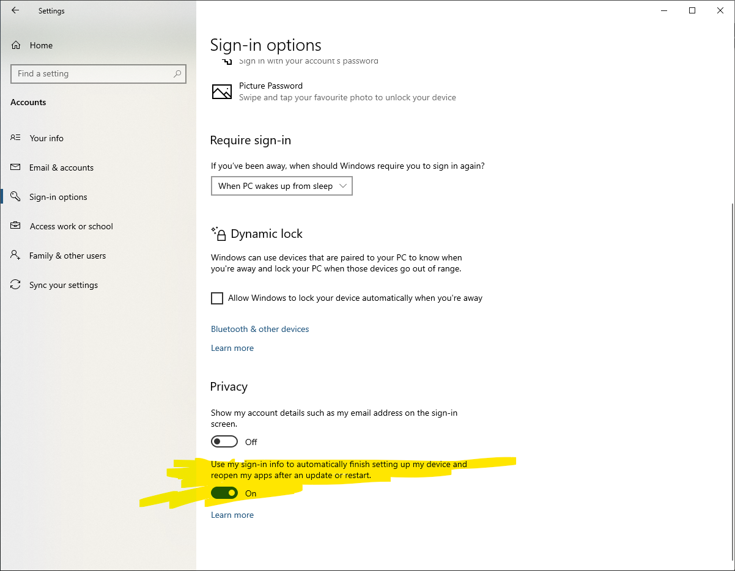Open Family & other users page
Screen dimensions: 735x571
(x=67, y=256)
